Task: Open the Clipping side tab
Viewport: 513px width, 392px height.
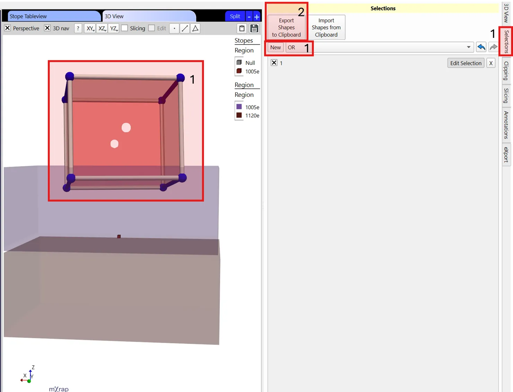Action: 506,71
